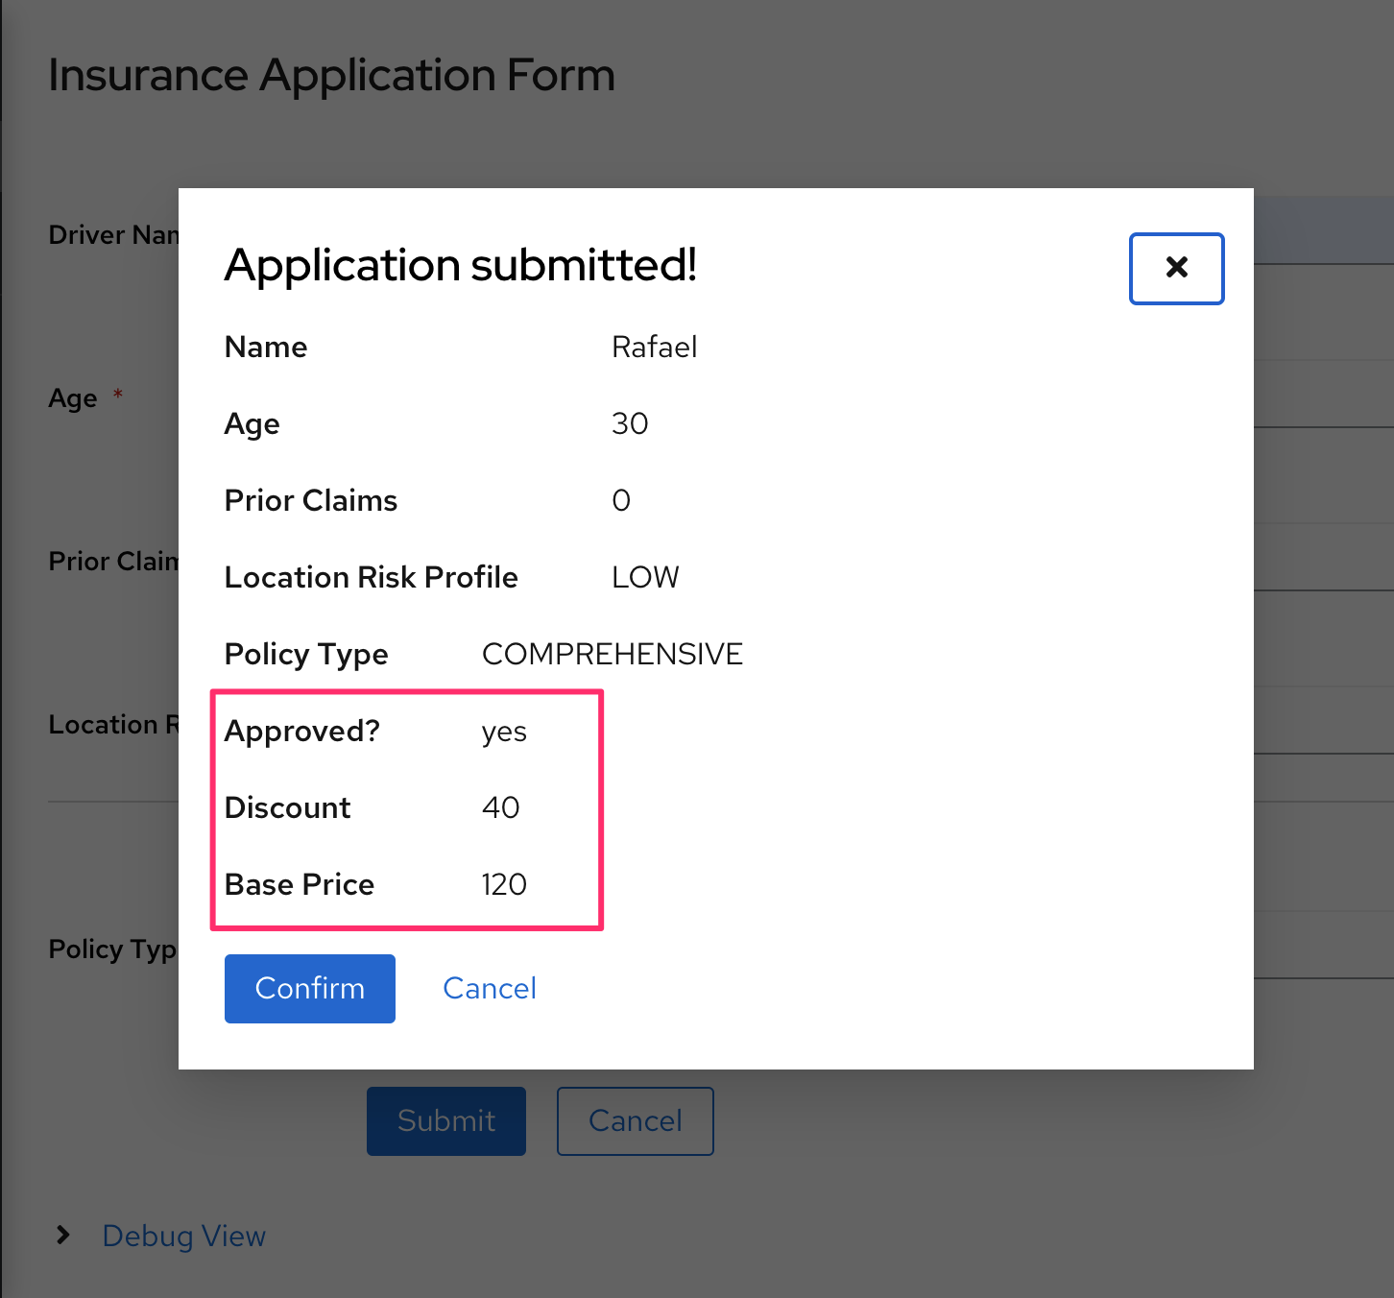
Task: Select the Approved value yes
Action: 504,732
